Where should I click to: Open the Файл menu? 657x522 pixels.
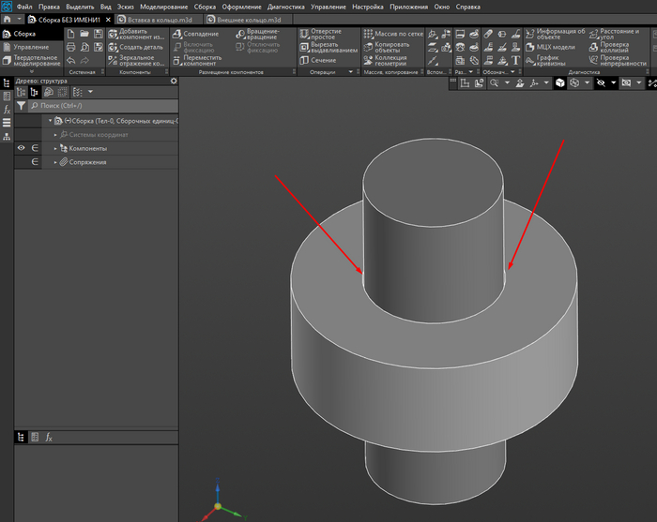[x=24, y=7]
